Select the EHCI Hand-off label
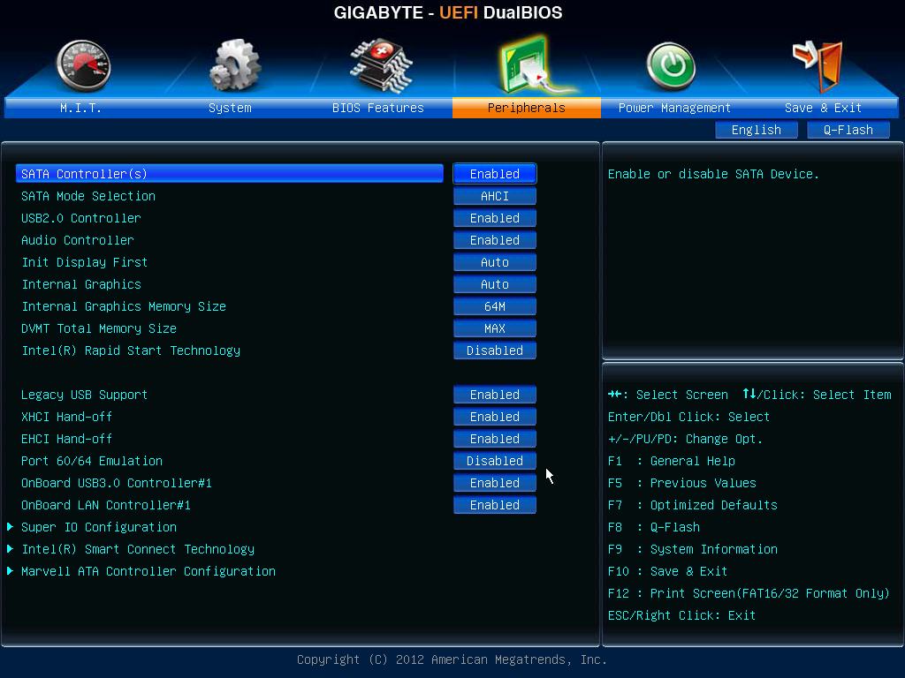 pyautogui.click(x=66, y=439)
